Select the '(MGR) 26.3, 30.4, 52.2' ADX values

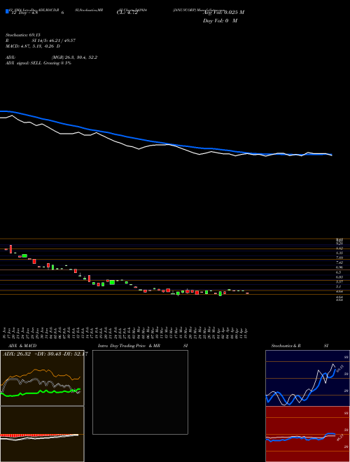coord(74,57)
